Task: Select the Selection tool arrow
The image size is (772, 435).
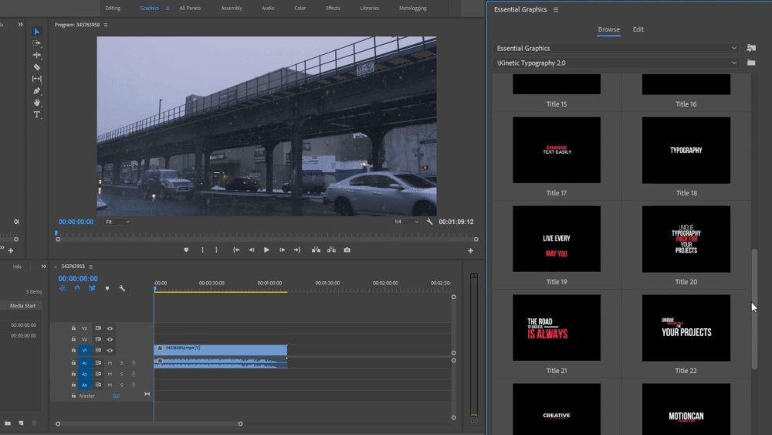Action: [x=37, y=32]
